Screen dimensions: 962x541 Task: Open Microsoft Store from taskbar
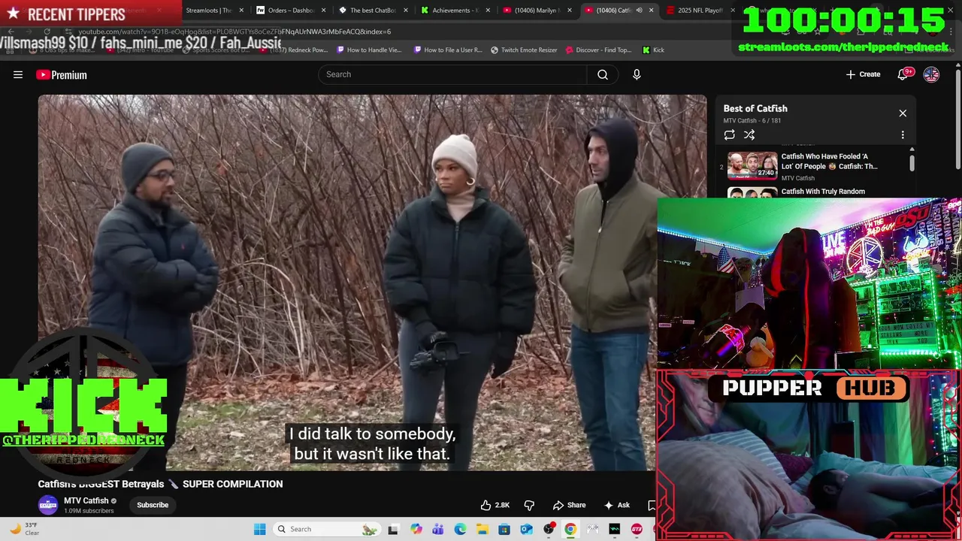(x=504, y=529)
